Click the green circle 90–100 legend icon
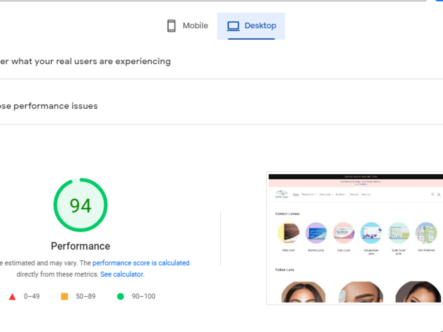Image resolution: width=443 pixels, height=332 pixels. (x=120, y=297)
